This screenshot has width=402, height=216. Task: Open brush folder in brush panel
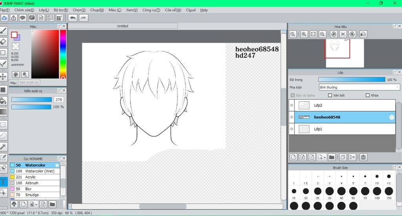point(52,204)
